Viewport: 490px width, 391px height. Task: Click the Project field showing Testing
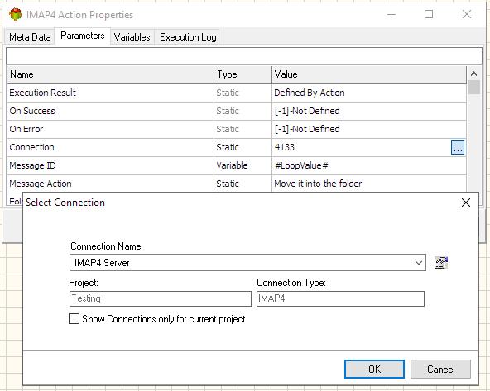pyautogui.click(x=161, y=298)
